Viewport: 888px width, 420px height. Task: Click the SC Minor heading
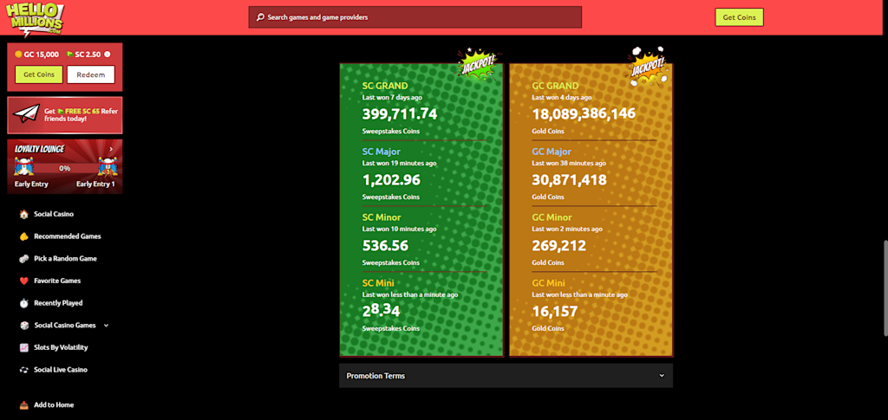382,217
